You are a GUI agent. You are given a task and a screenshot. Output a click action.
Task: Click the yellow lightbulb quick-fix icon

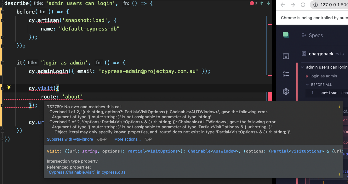tap(9, 87)
